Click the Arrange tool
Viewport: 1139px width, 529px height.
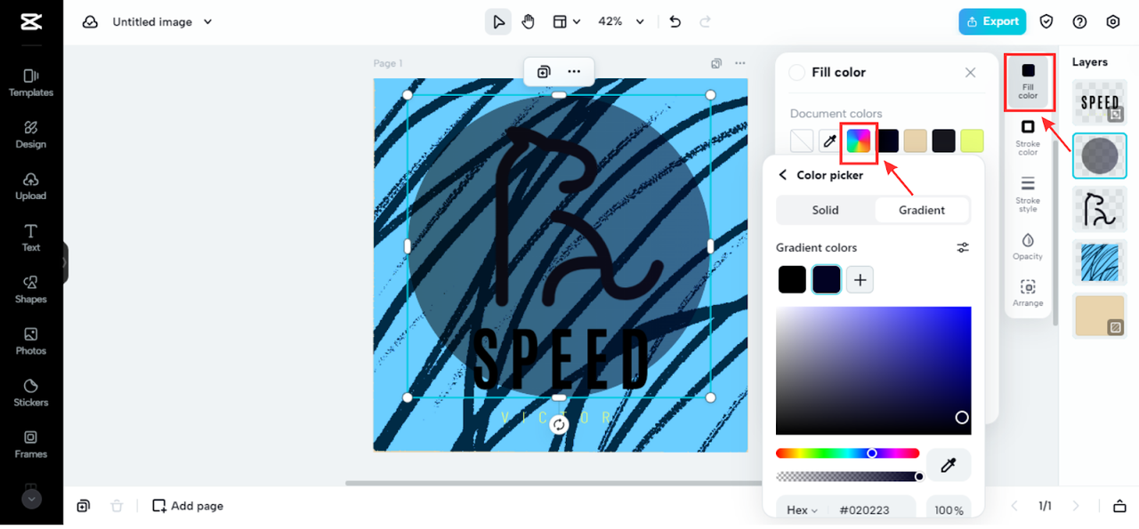[x=1028, y=293]
